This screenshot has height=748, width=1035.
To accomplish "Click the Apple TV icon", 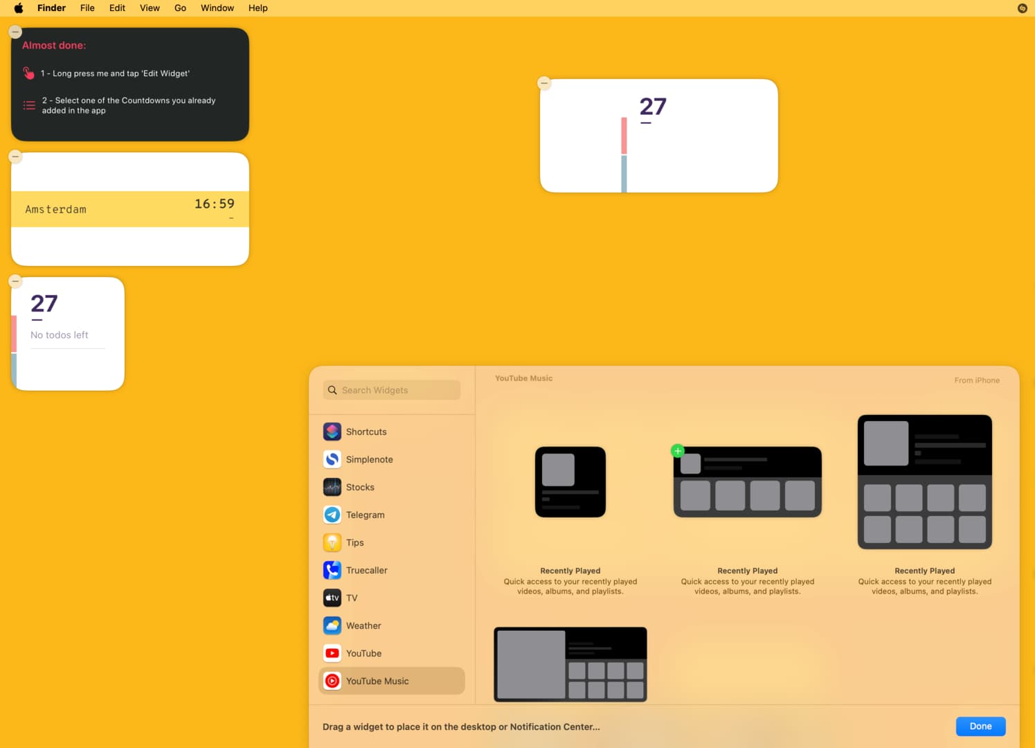I will coord(332,598).
